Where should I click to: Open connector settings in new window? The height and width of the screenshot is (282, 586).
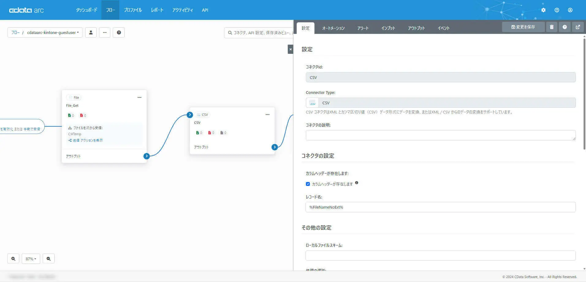pos(578,27)
